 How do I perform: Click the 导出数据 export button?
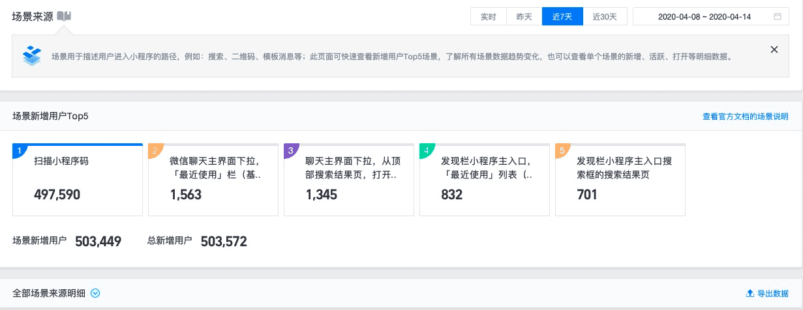[767, 294]
